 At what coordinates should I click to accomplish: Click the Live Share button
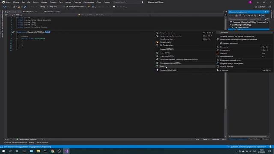(x=260, y=7)
